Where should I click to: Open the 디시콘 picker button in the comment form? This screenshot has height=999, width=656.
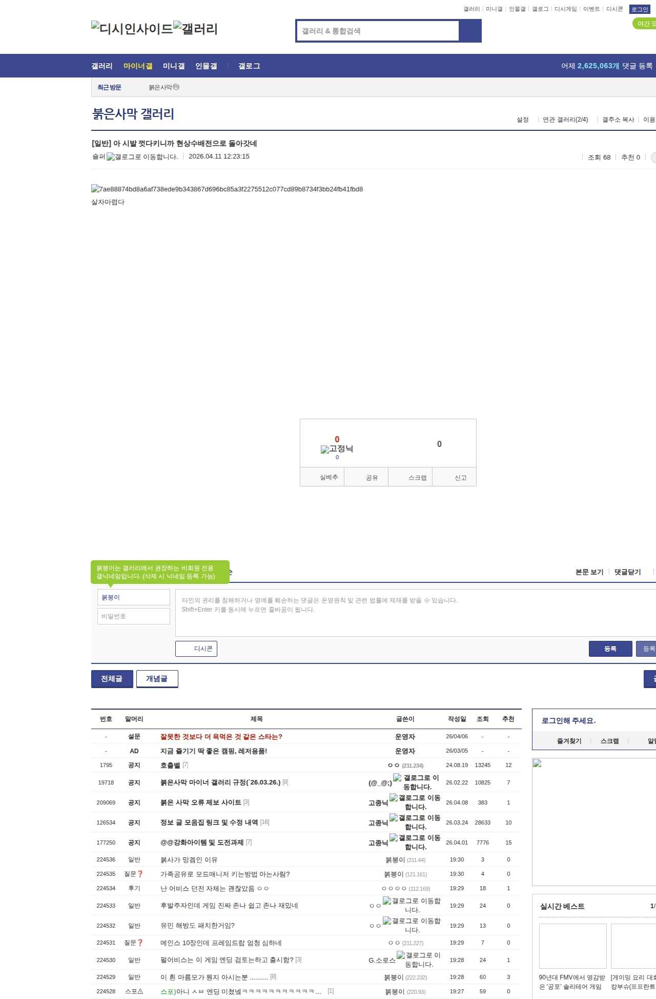point(196,649)
